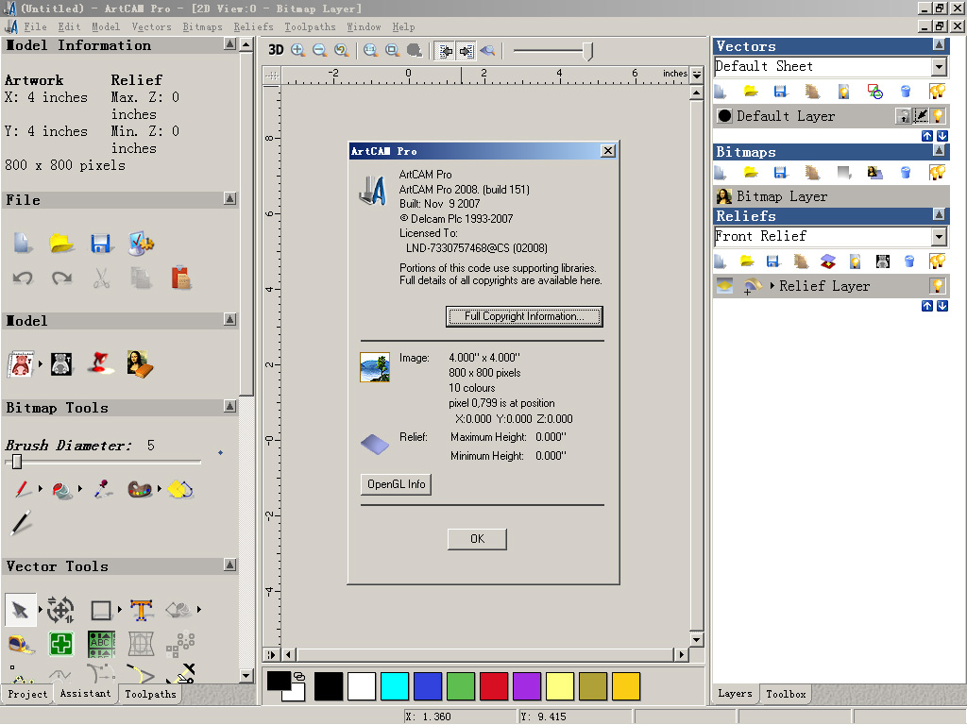The image size is (967, 725).
Task: Click the clipboard Paste icon in File section
Action: pyautogui.click(x=180, y=278)
